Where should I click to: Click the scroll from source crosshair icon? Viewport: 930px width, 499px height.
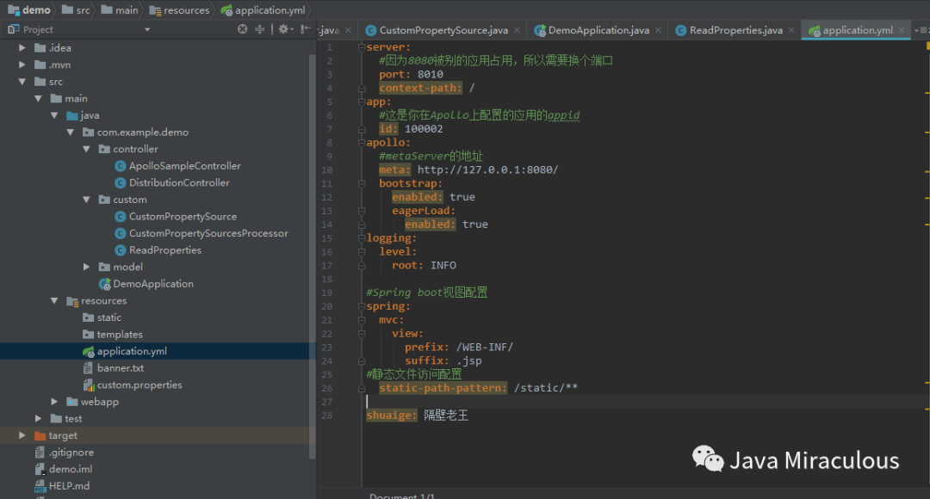pyautogui.click(x=242, y=29)
